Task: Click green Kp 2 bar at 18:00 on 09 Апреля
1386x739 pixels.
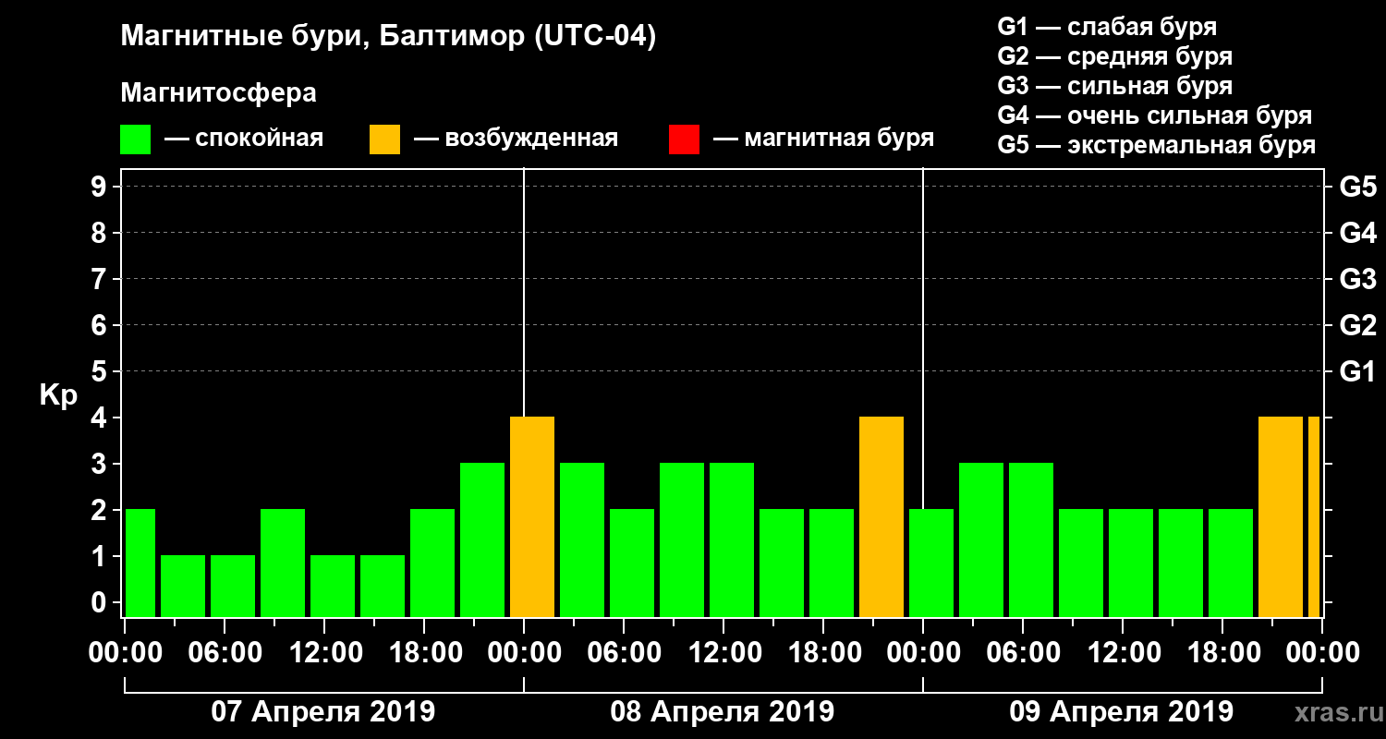Action: [1231, 563]
